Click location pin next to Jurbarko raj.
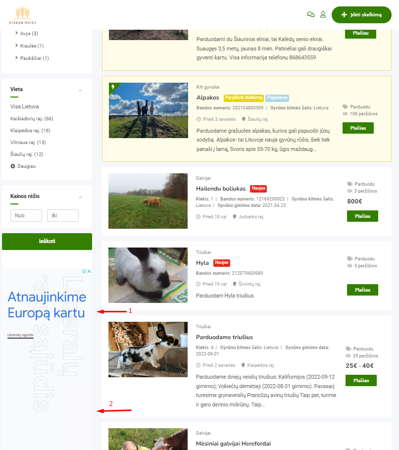Screen dimensions: 399x450 point(235,217)
